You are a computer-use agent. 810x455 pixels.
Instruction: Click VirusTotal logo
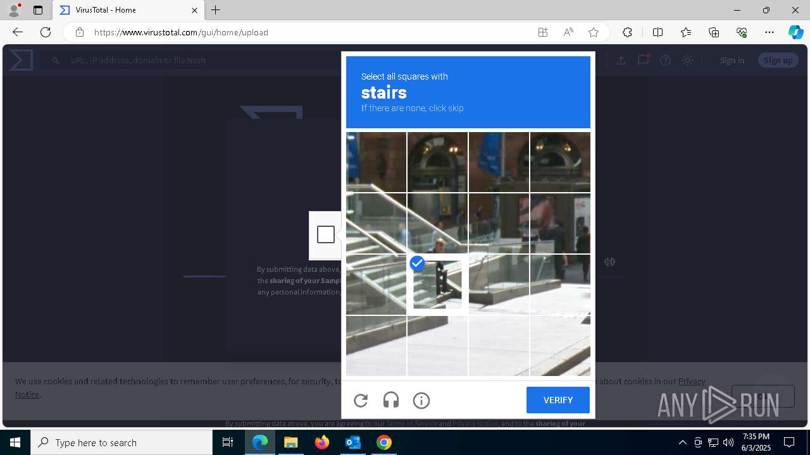click(21, 60)
